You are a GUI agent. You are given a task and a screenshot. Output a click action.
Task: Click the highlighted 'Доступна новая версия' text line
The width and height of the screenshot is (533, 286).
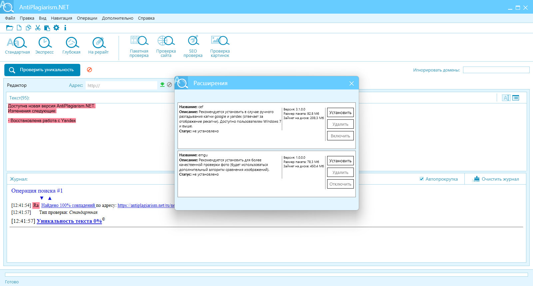coord(52,106)
